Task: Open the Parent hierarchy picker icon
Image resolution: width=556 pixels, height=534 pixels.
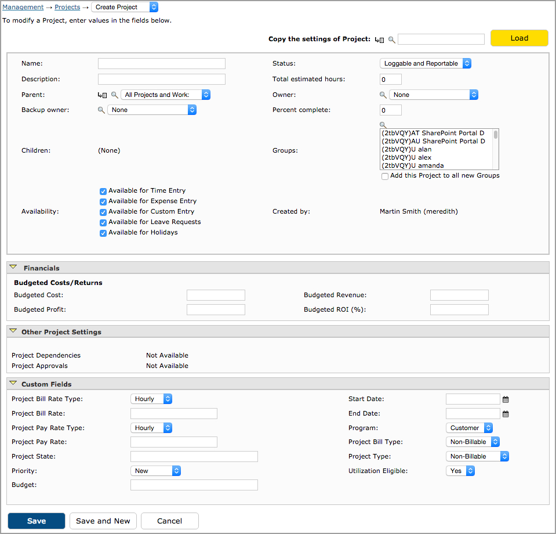Action: 102,95
